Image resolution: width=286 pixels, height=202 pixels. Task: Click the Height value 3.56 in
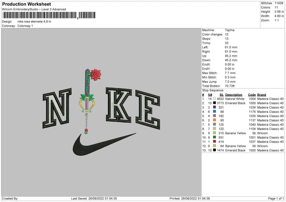point(279,11)
